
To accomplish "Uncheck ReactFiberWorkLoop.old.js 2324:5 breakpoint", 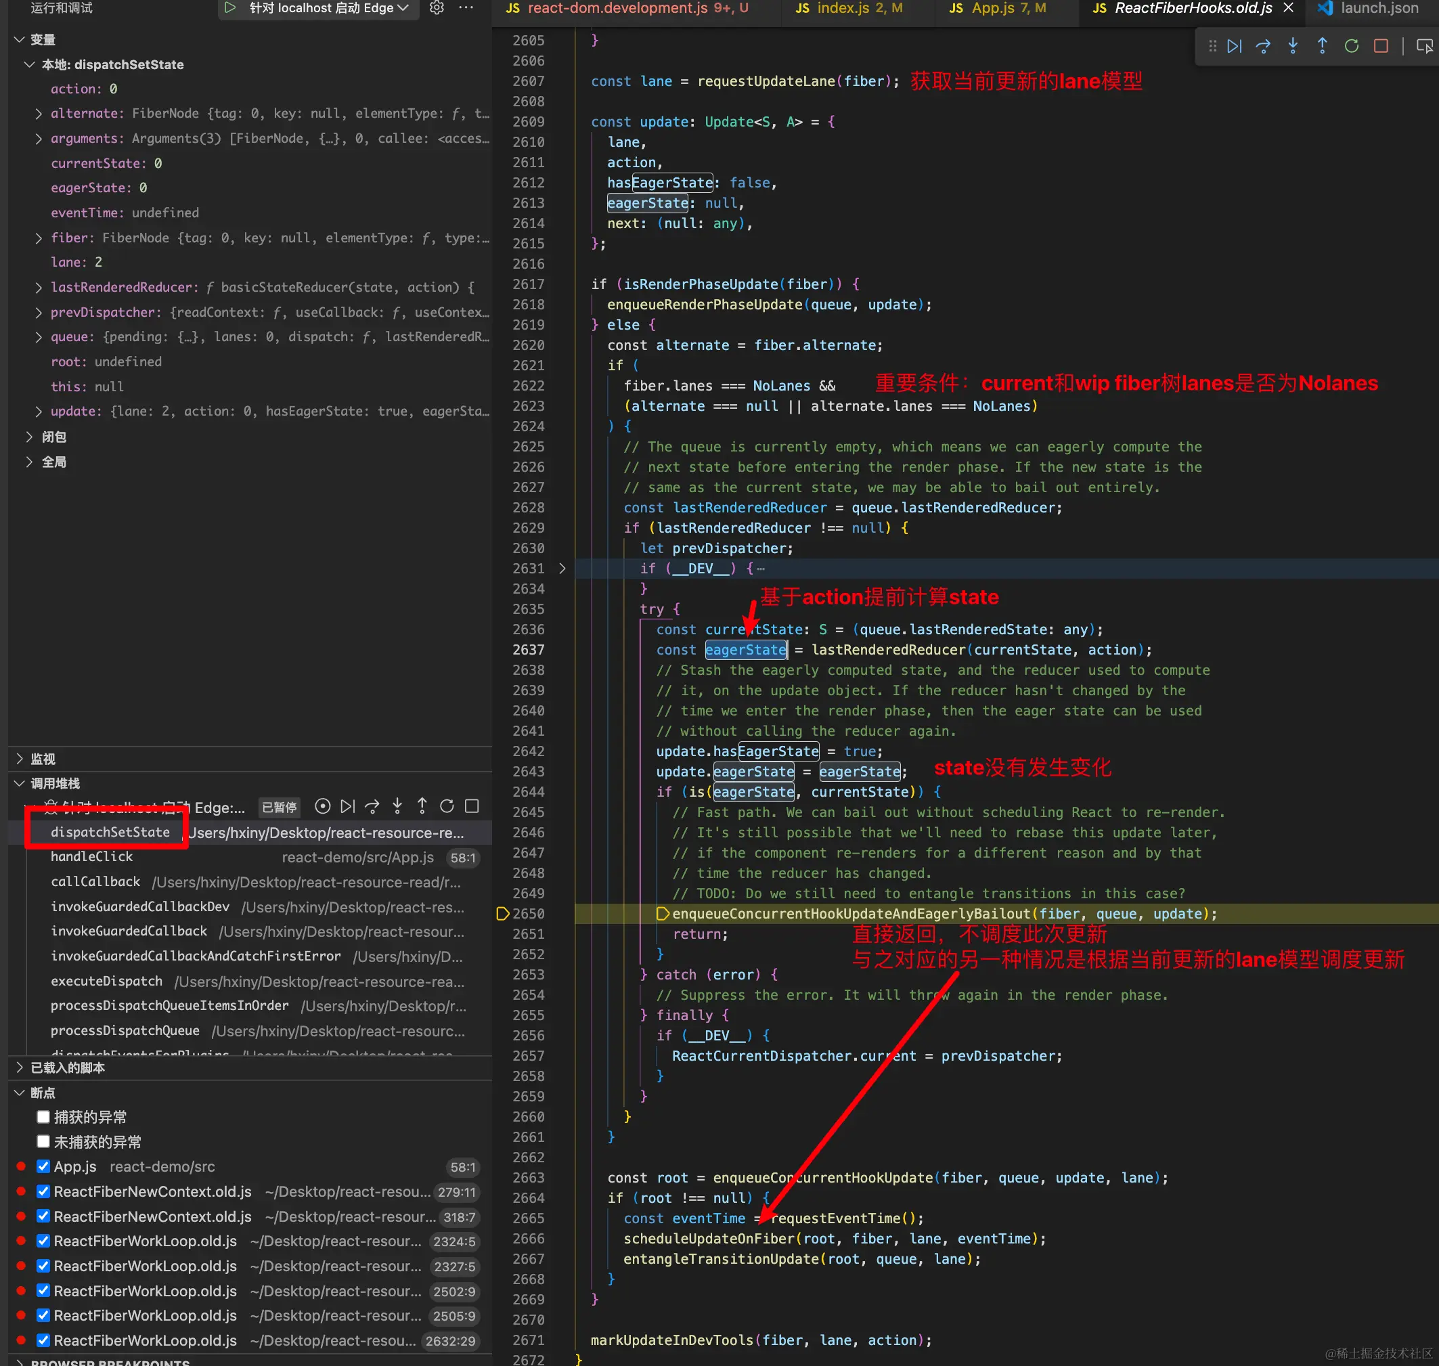I will (43, 1240).
